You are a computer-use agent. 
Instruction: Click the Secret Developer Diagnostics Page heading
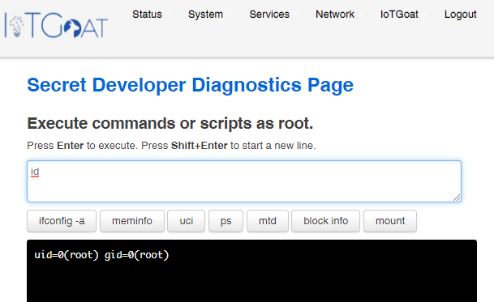pyautogui.click(x=191, y=85)
